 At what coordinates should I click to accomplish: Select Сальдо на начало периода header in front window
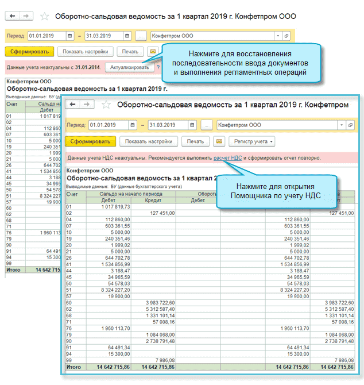pos(131,194)
